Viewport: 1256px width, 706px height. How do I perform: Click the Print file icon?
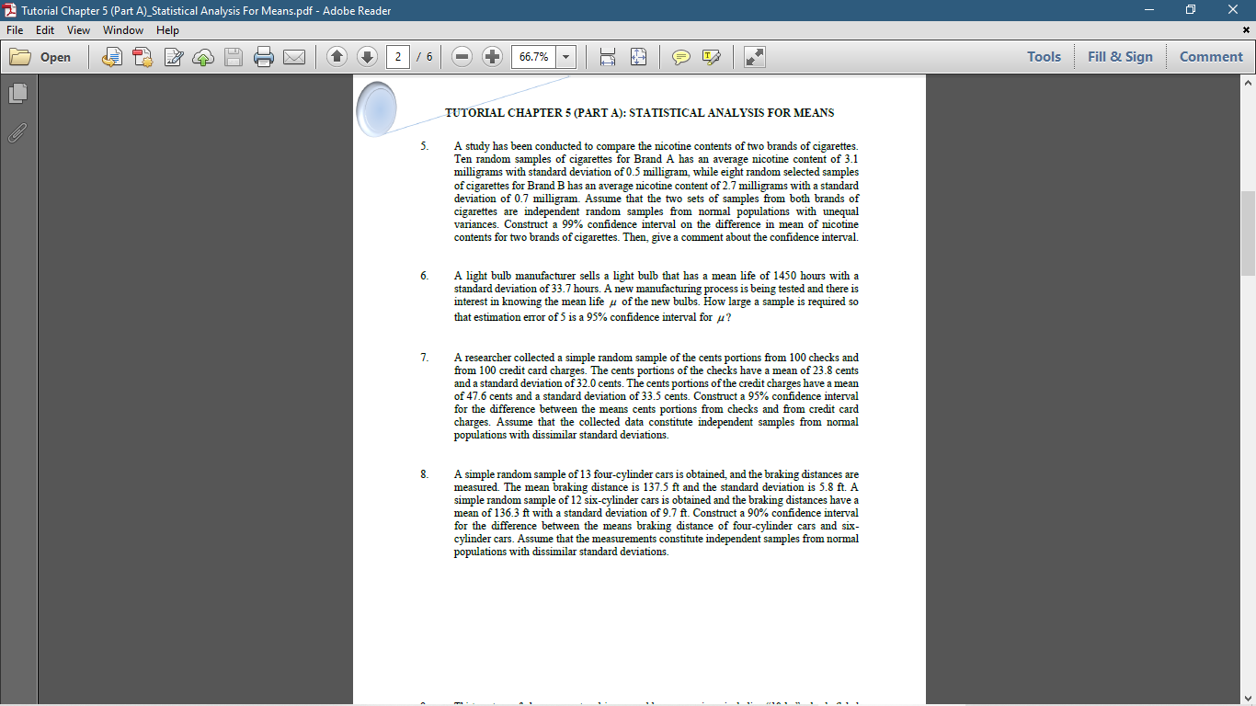click(x=264, y=57)
